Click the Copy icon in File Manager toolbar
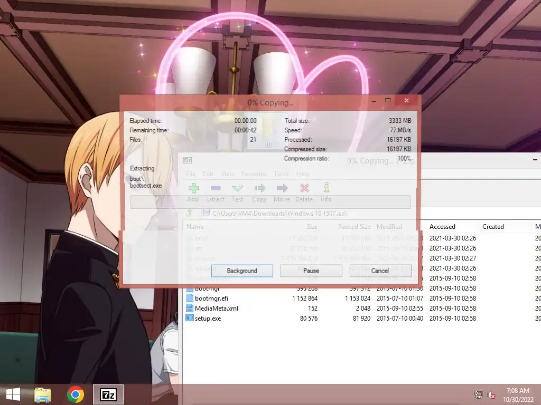Image resolution: width=541 pixels, height=405 pixels. click(x=259, y=188)
